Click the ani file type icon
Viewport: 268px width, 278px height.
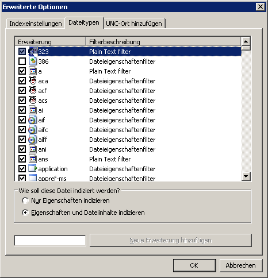33,149
